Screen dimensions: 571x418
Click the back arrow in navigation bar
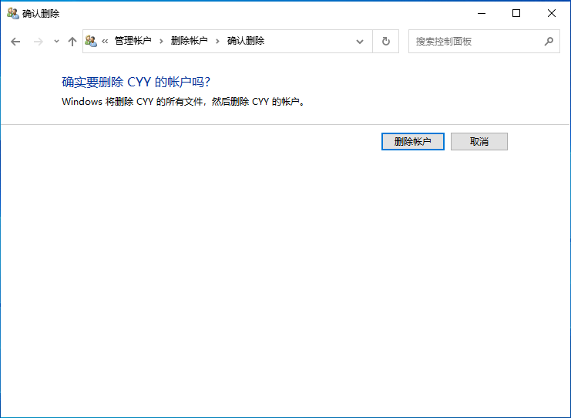click(15, 42)
